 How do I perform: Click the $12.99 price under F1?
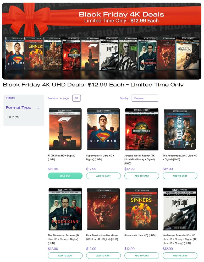pyautogui.click(x=53, y=169)
